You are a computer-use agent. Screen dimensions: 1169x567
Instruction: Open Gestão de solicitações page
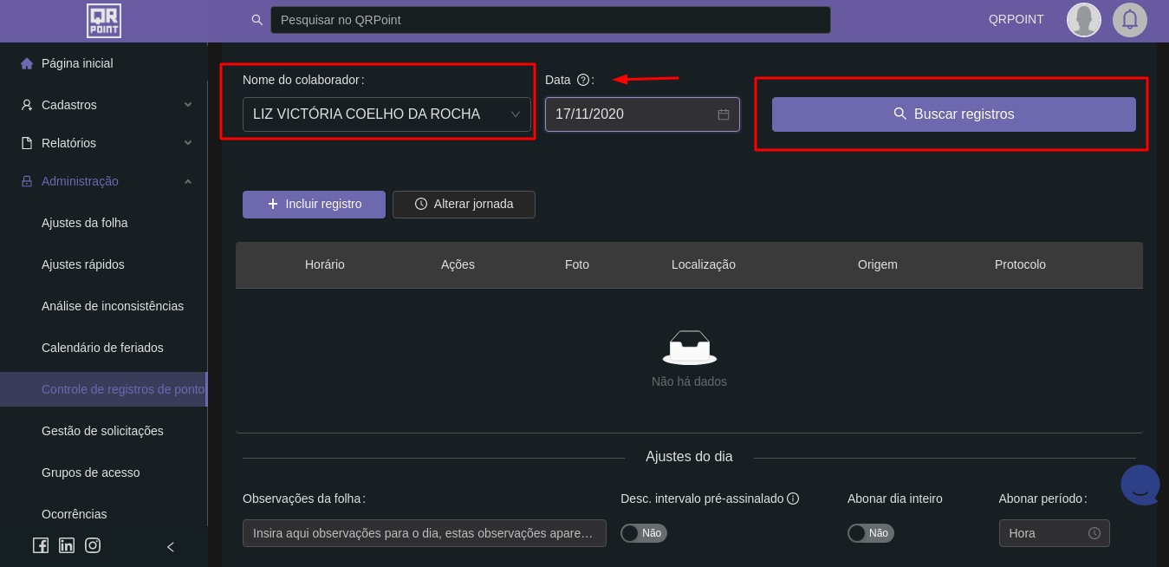[x=102, y=431]
